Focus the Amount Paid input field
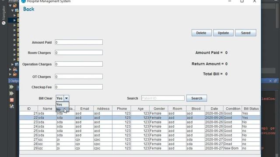This screenshot has height=157, width=280. click(x=79, y=42)
